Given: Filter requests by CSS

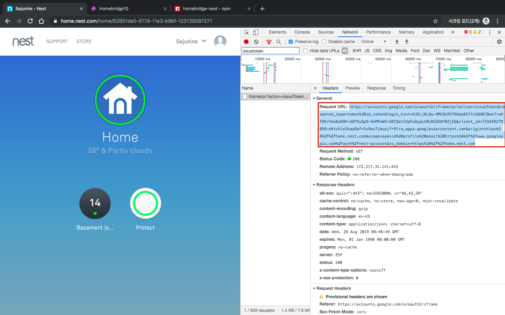Looking at the screenshot, I should 377,51.
